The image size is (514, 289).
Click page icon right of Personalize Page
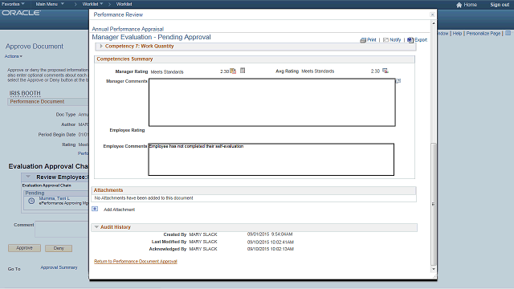click(x=508, y=34)
